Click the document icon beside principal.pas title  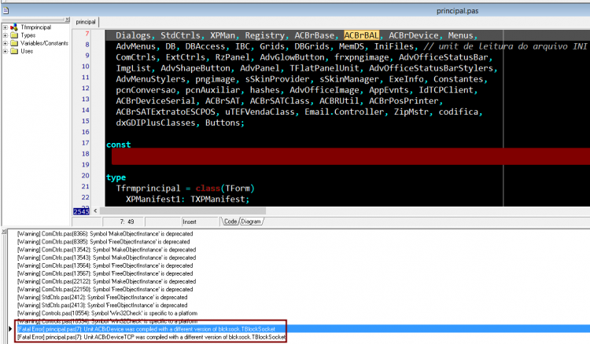tap(6, 10)
